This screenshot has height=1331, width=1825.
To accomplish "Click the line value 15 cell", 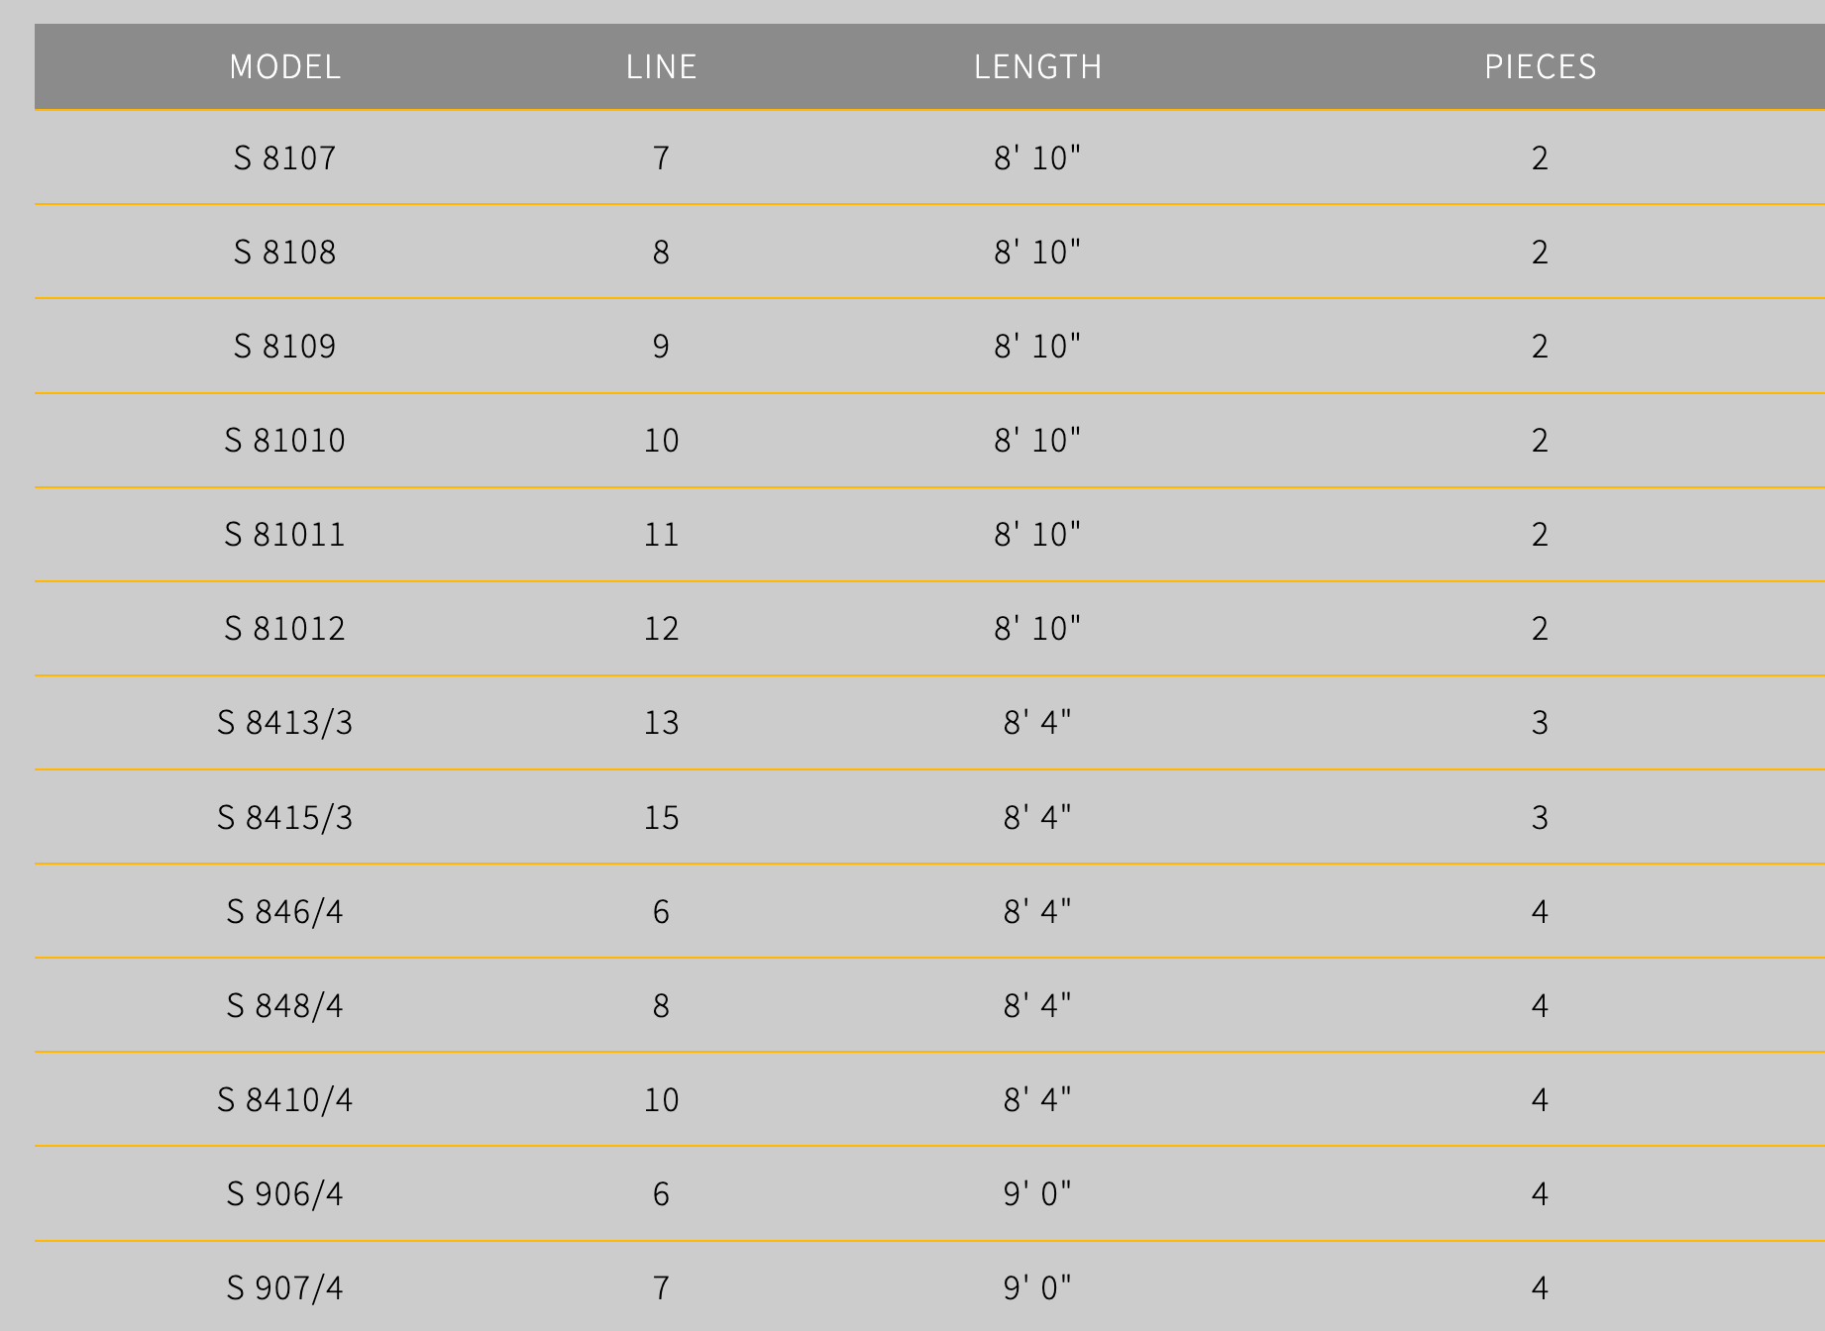I will tap(662, 817).
